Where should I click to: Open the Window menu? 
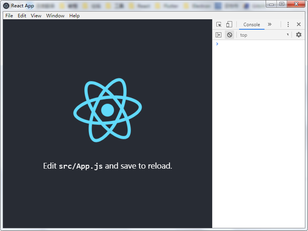pyautogui.click(x=55, y=15)
